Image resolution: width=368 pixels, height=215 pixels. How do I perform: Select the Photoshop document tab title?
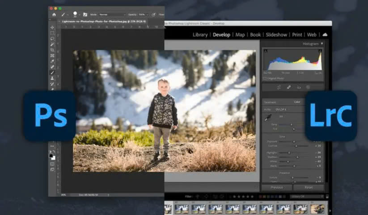pyautogui.click(x=104, y=21)
